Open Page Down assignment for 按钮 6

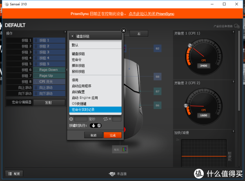[49, 70]
